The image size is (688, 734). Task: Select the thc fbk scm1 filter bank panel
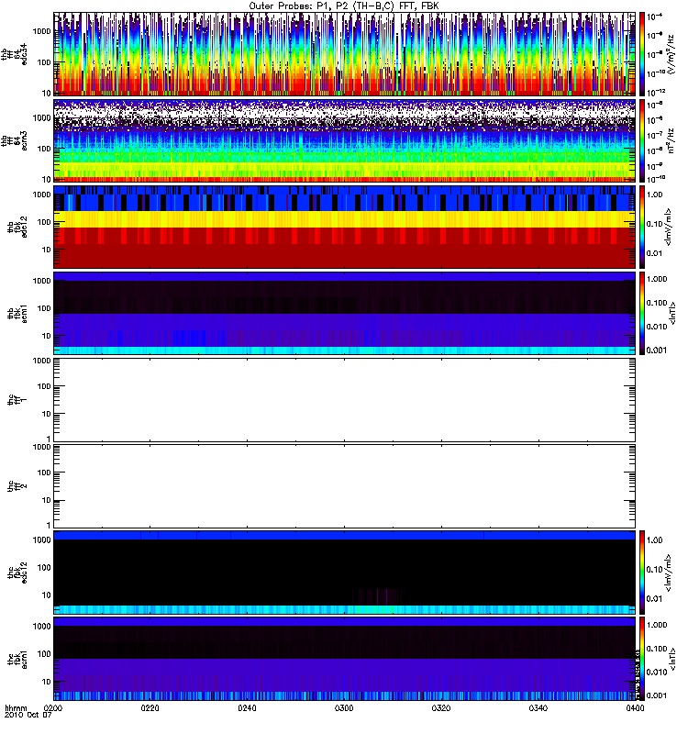pyautogui.click(x=345, y=659)
